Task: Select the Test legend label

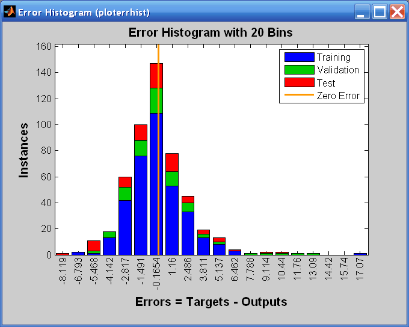Action: [x=326, y=83]
